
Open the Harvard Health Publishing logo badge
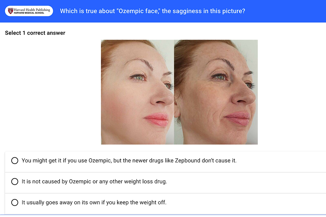(29, 11)
